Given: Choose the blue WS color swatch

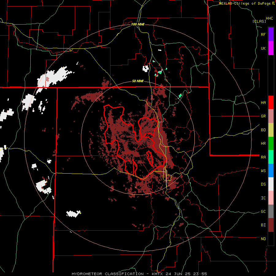Looking at the screenshot, I should [271, 171].
